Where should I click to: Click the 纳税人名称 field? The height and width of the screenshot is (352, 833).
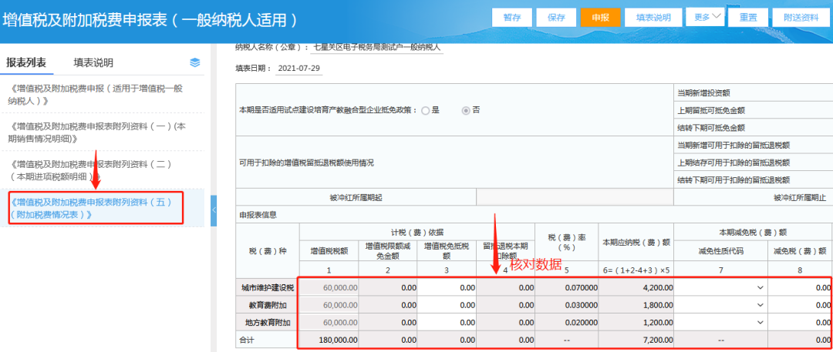[x=376, y=47]
